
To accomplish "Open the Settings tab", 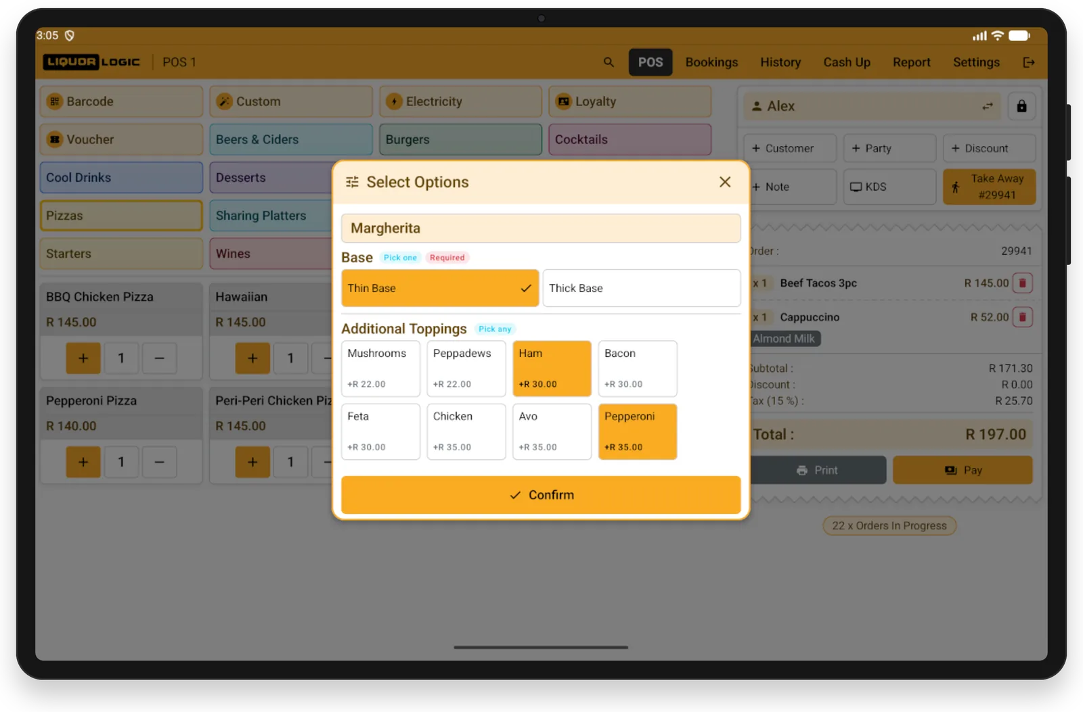I will (x=976, y=62).
